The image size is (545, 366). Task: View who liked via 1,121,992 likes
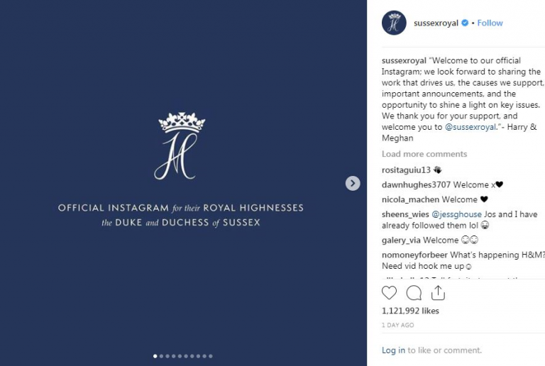[x=410, y=311]
